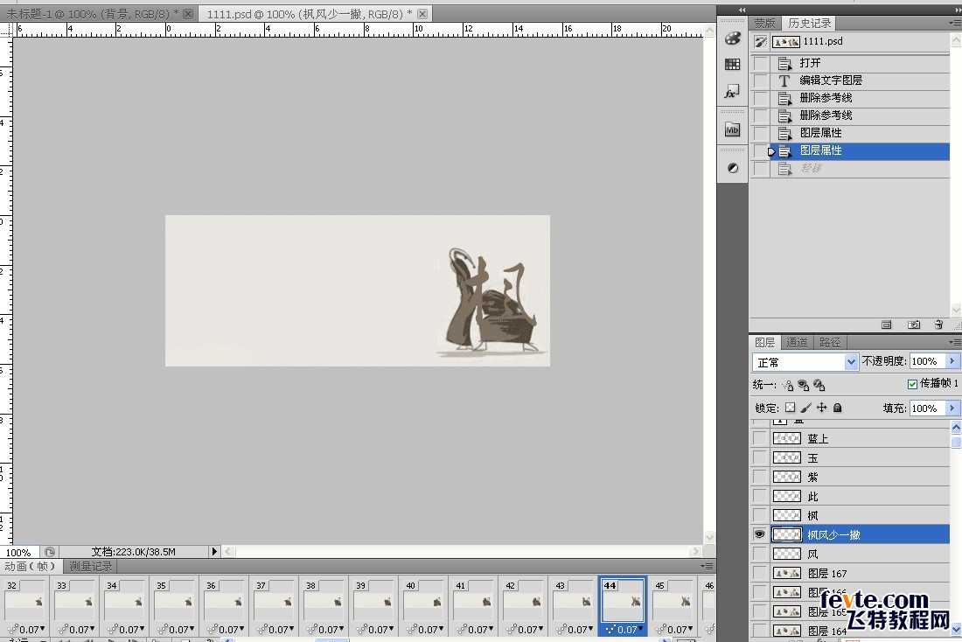Switch to the 测量记录 tab
This screenshot has height=642, width=962.
point(91,567)
